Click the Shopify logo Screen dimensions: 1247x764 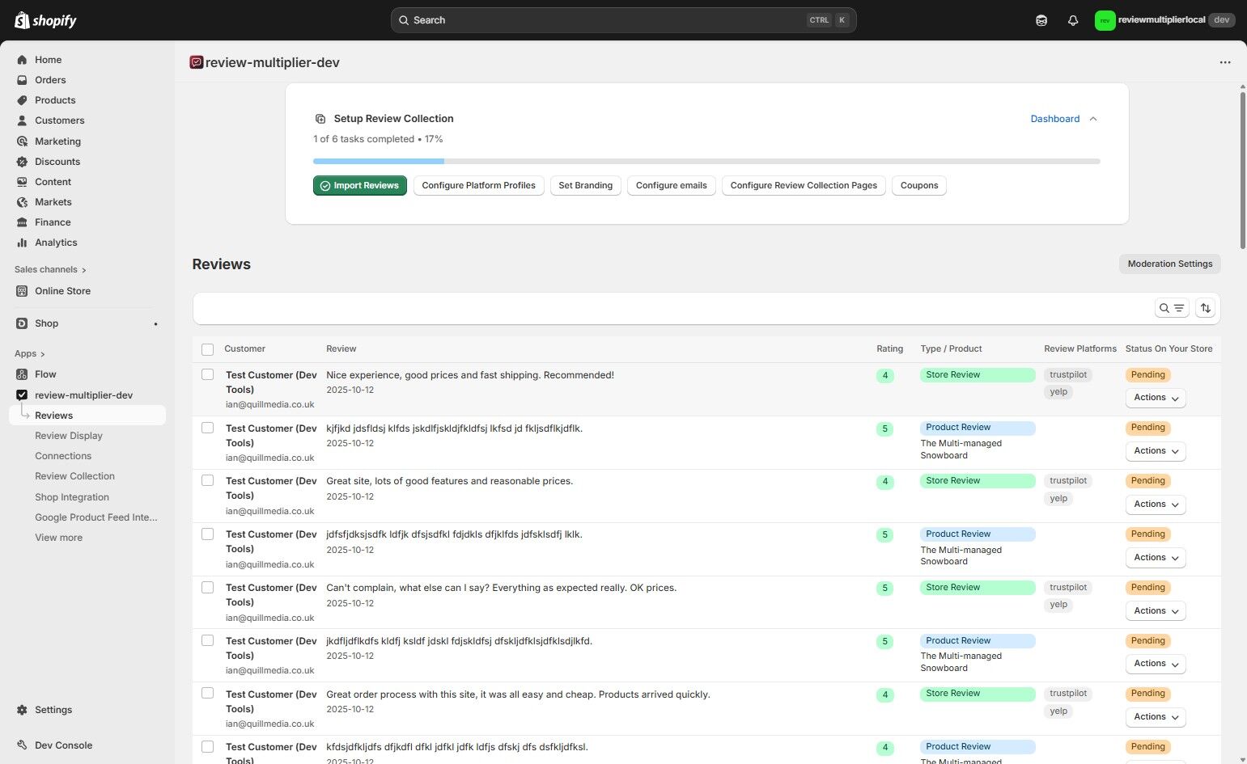(x=46, y=20)
